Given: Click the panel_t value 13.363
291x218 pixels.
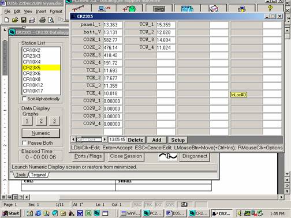Looking at the screenshot, I should click(113, 25).
